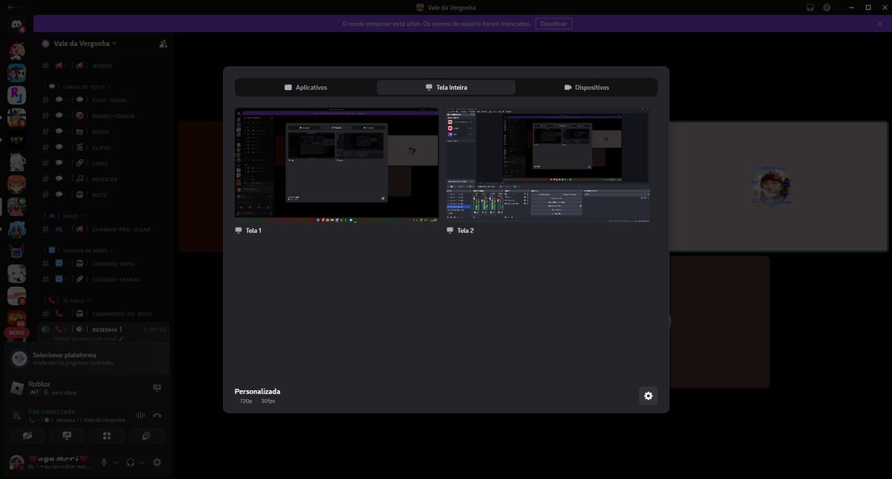Open user settings gear icon
The width and height of the screenshot is (892, 479).
157,462
